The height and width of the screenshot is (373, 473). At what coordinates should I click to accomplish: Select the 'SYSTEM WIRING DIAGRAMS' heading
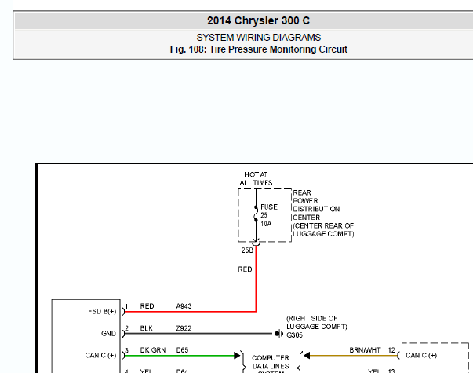tap(259, 38)
